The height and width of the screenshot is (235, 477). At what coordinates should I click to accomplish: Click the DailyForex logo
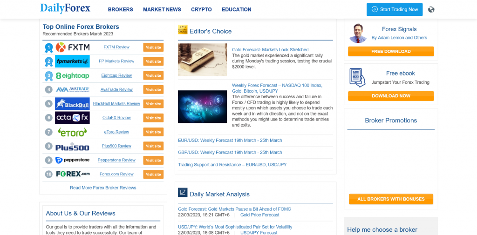(65, 8)
